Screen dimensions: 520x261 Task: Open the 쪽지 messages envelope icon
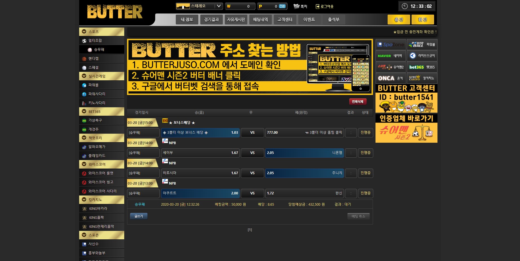tap(297, 6)
